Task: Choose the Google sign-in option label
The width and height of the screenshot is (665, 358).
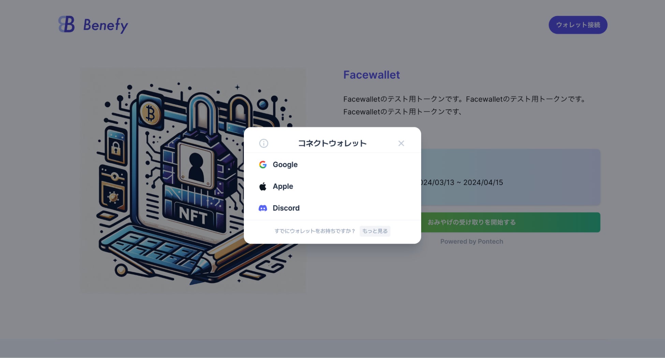Action: (285, 164)
